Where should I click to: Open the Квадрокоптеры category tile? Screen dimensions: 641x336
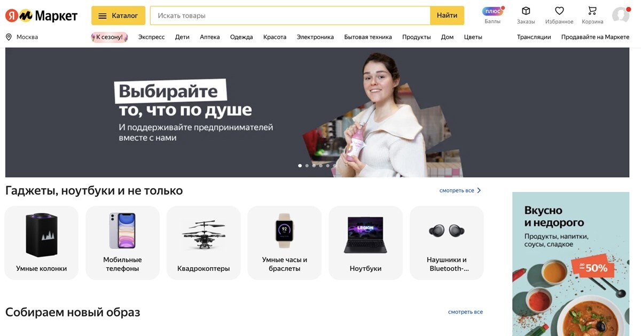point(204,243)
